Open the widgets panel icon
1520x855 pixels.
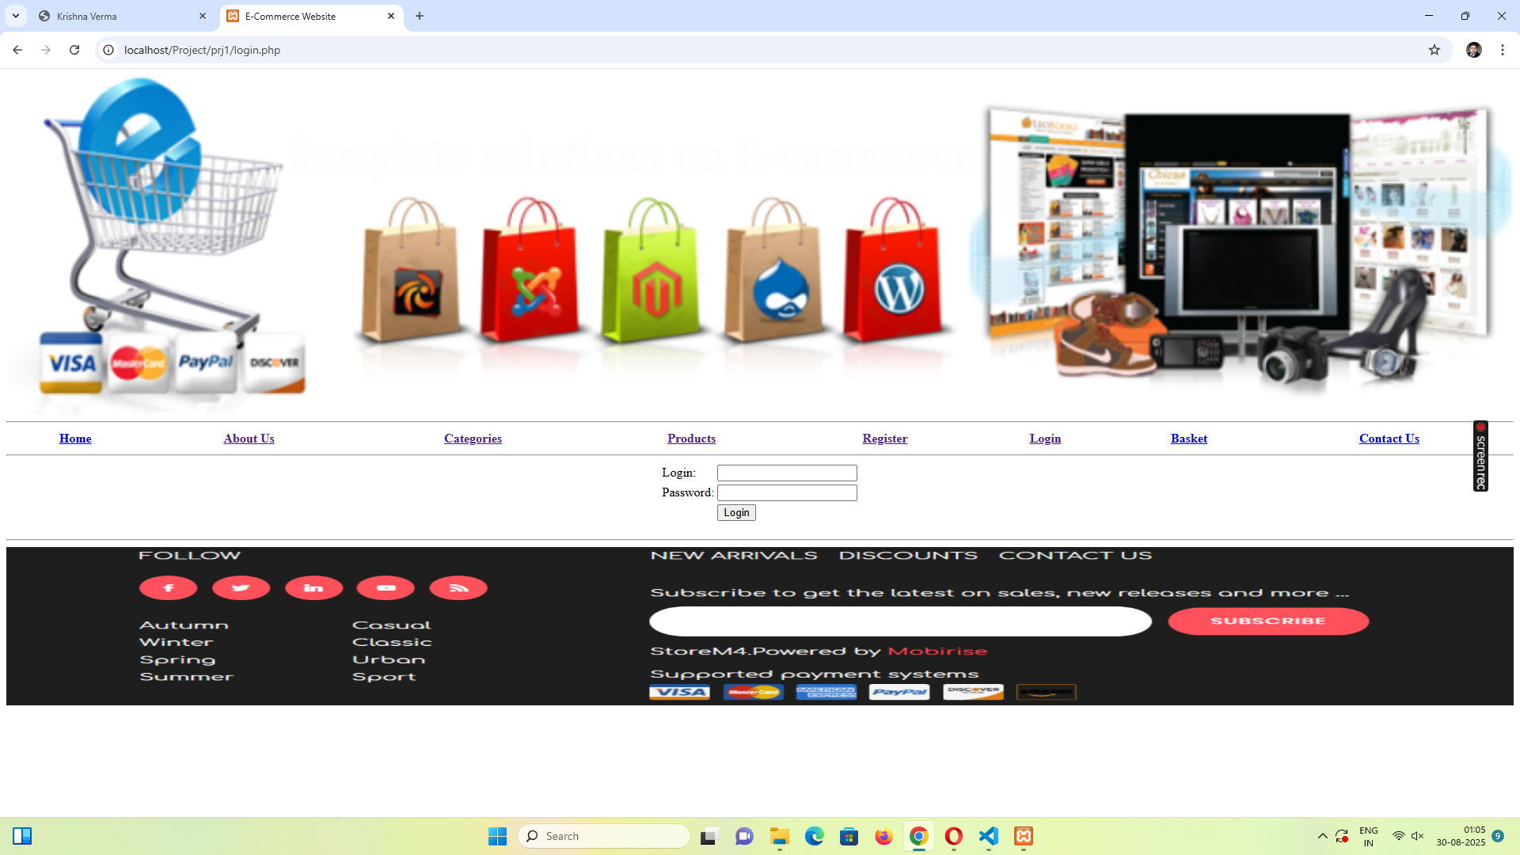[22, 836]
